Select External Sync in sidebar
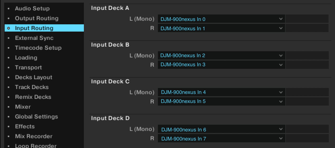This screenshot has width=335, height=148. [x=34, y=38]
